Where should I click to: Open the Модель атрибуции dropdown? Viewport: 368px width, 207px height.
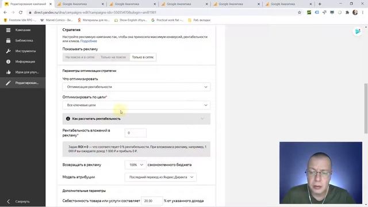point(160,177)
